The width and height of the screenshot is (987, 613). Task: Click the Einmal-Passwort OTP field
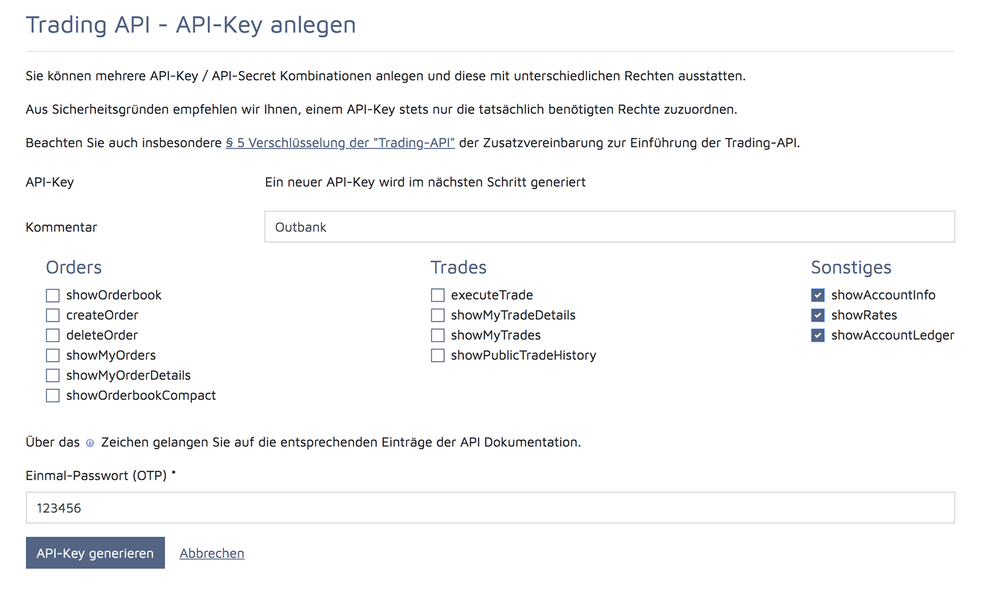click(490, 508)
